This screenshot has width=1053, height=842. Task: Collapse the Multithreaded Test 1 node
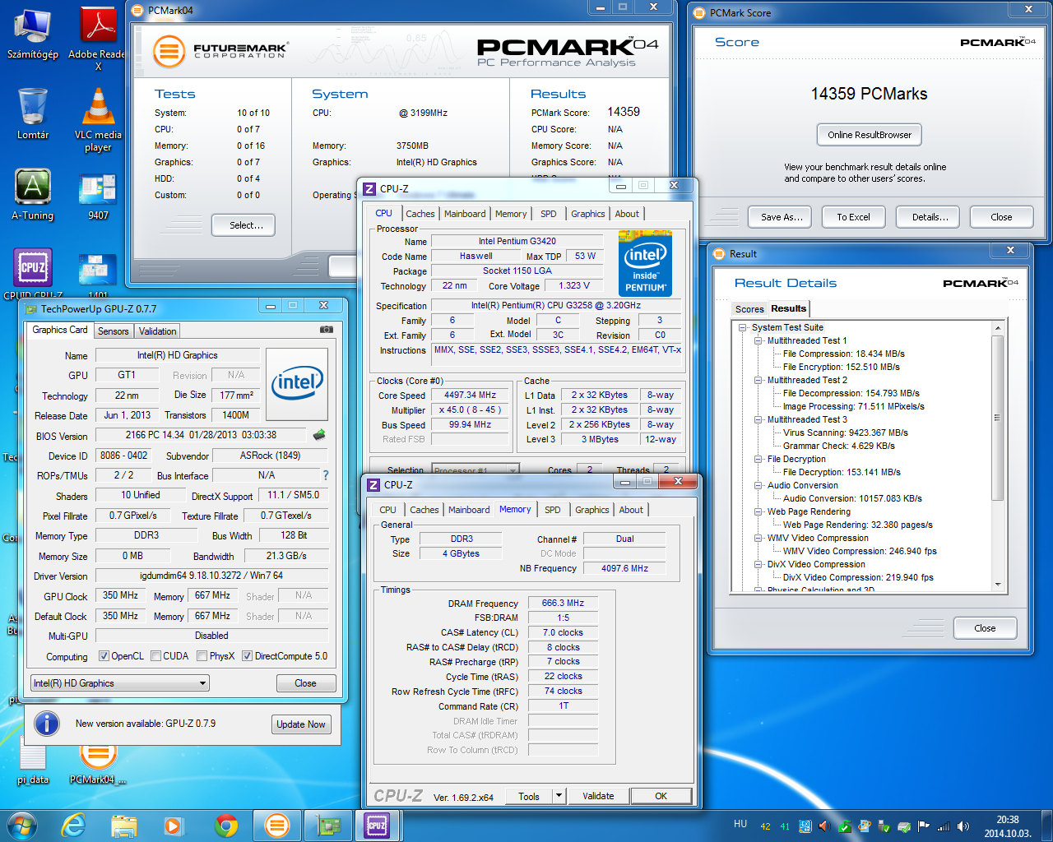tap(758, 340)
